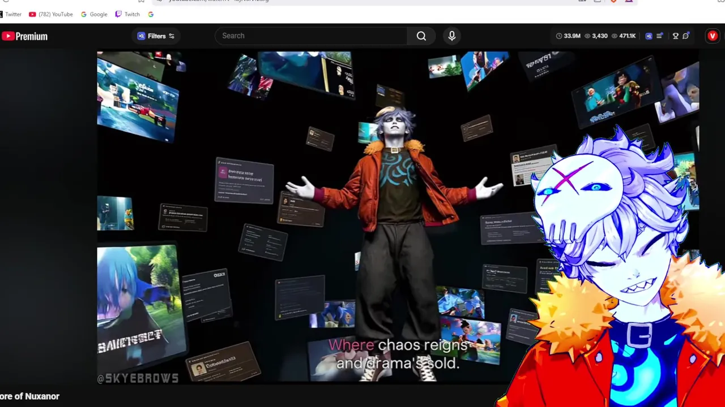Open the YouTube Premium home logo
Screen dimensions: 725x407
pyautogui.click(x=24, y=36)
